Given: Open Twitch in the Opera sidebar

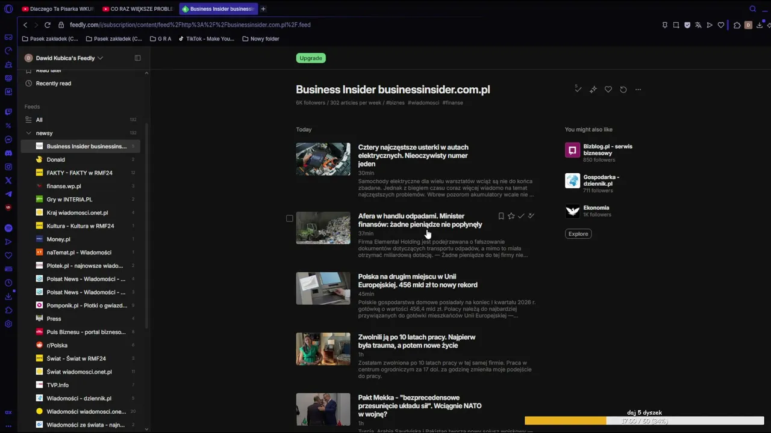Looking at the screenshot, I should [x=8, y=112].
